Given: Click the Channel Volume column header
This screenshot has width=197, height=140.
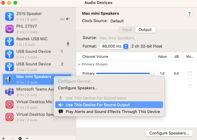Looking at the screenshot, I should click(x=95, y=56).
